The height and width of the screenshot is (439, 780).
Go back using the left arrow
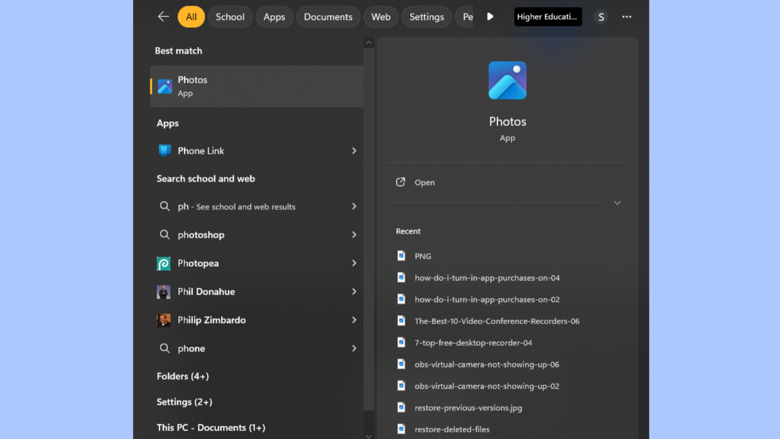point(163,17)
